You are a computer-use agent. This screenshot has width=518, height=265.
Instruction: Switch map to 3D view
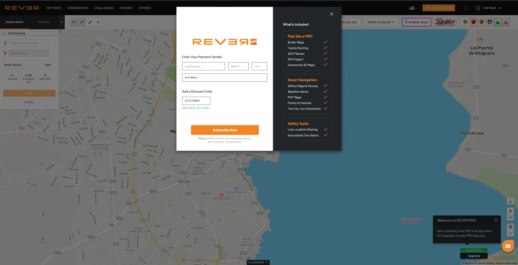tap(510, 234)
